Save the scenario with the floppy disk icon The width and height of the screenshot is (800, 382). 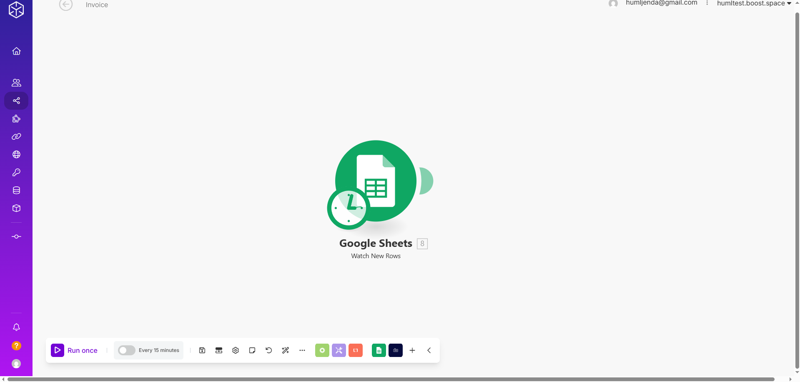[x=202, y=350]
